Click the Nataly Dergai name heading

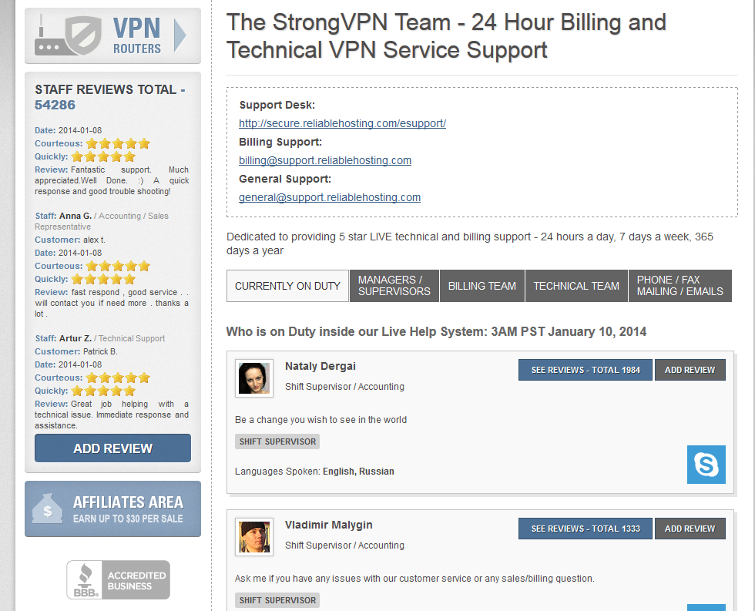coord(320,367)
